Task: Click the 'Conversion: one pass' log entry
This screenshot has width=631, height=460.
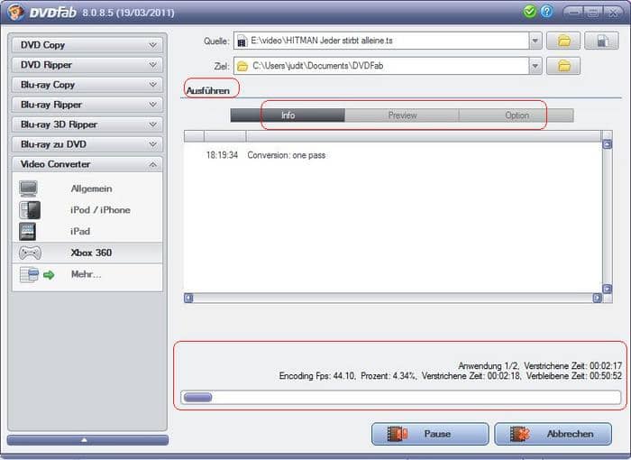Action: (287, 155)
